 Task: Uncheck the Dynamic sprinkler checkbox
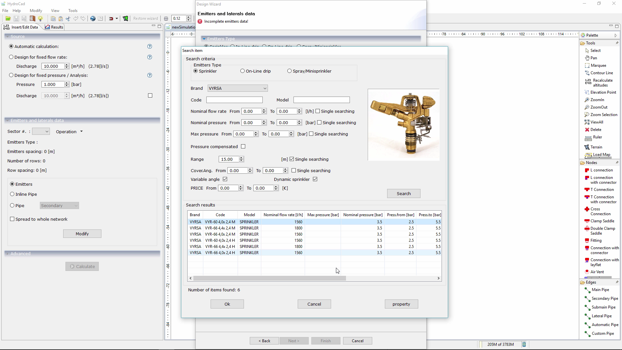point(315,179)
